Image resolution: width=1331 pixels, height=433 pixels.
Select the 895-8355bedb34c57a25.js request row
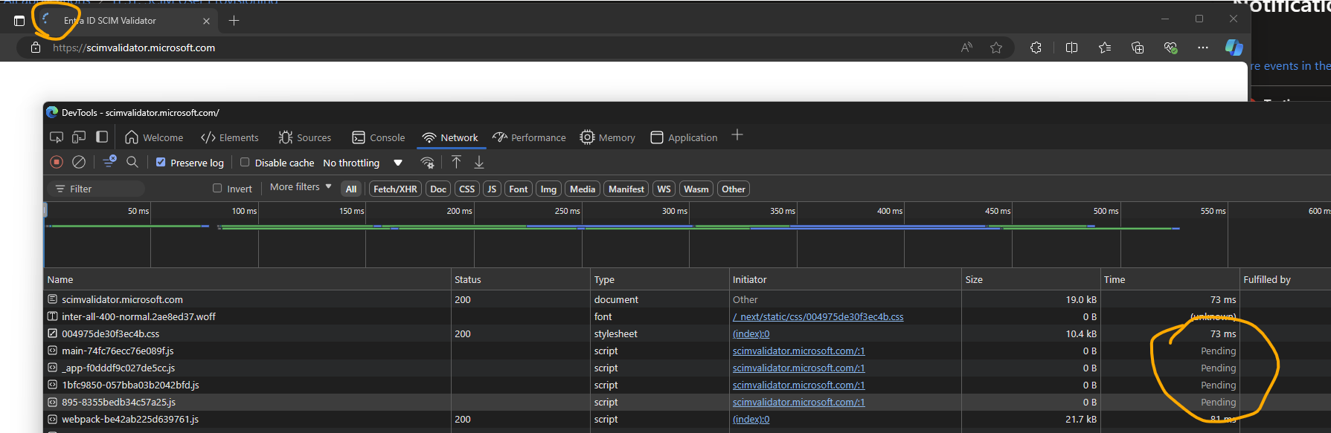click(x=687, y=403)
